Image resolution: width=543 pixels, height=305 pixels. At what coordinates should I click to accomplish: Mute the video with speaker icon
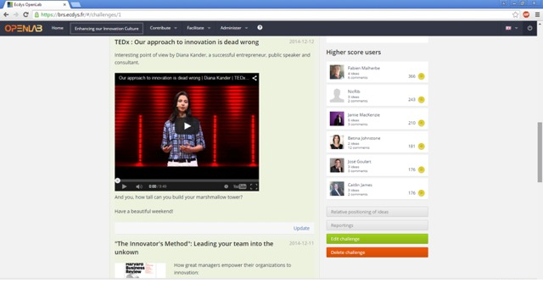pyautogui.click(x=139, y=186)
